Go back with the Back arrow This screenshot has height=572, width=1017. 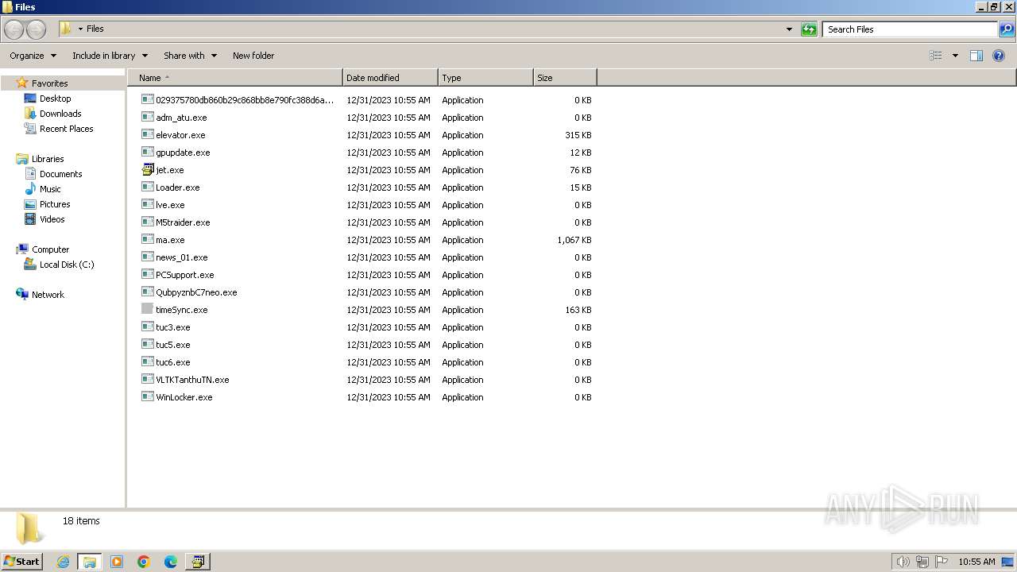pyautogui.click(x=14, y=29)
